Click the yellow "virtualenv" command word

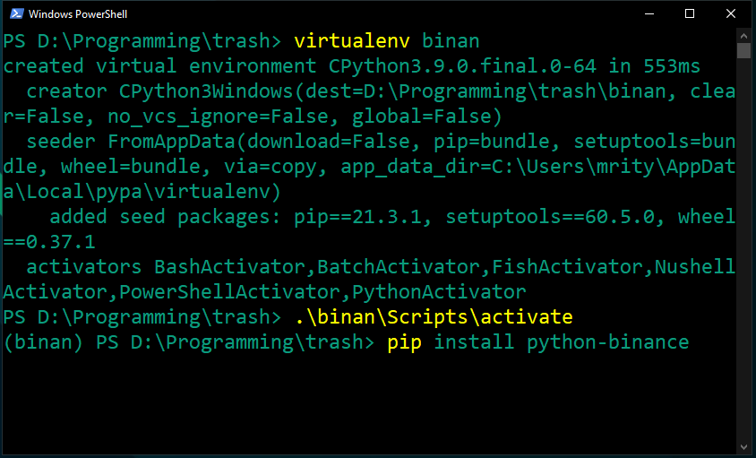coord(352,41)
